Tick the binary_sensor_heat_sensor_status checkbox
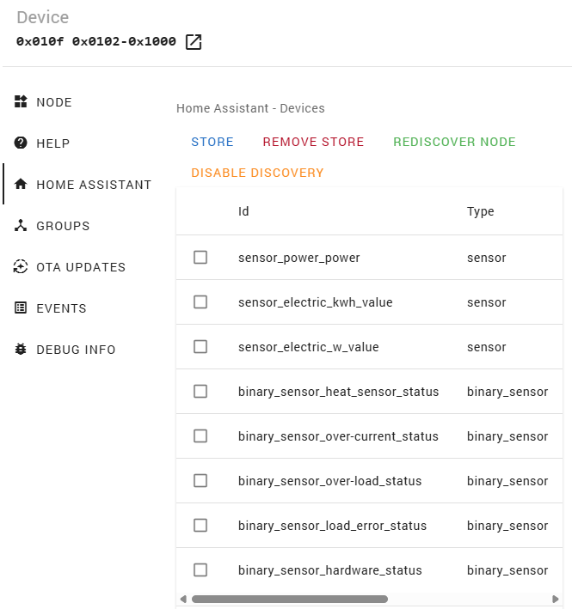This screenshot has height=609, width=572. point(200,392)
